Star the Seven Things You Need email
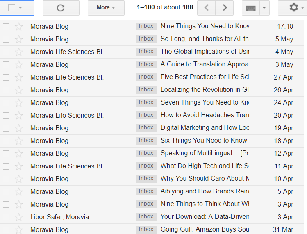The image size is (307, 234). (x=19, y=102)
